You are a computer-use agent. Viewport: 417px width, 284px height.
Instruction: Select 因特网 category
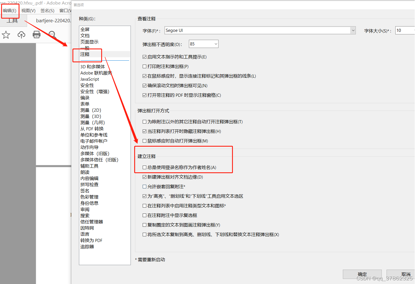click(x=87, y=228)
